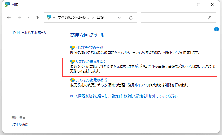Viewport: 222px width, 135px height.
Task: Minimize the 回復 window
Action: pos(185,5)
